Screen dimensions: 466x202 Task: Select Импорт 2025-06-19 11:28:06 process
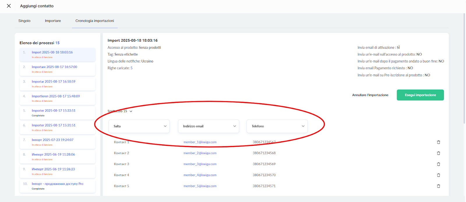tap(53, 155)
